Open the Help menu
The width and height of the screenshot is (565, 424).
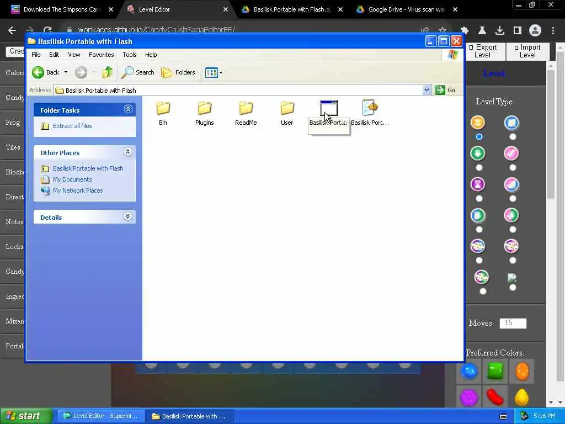coord(151,55)
